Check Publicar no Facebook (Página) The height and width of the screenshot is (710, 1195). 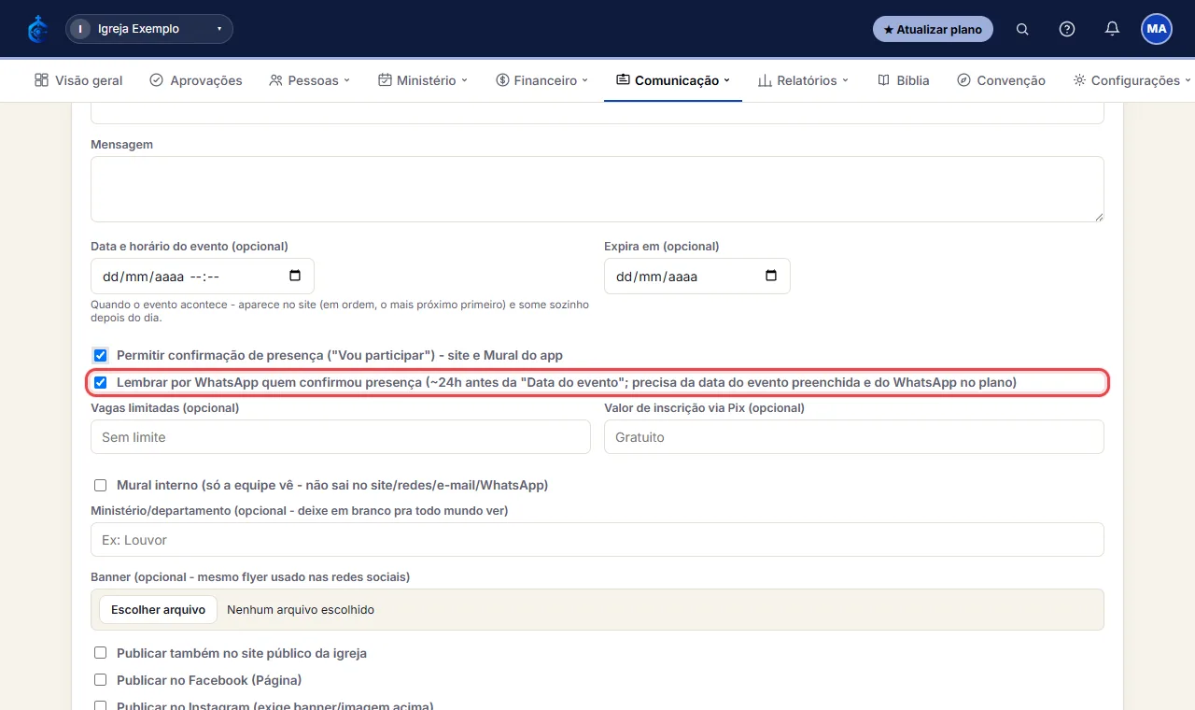100,680
